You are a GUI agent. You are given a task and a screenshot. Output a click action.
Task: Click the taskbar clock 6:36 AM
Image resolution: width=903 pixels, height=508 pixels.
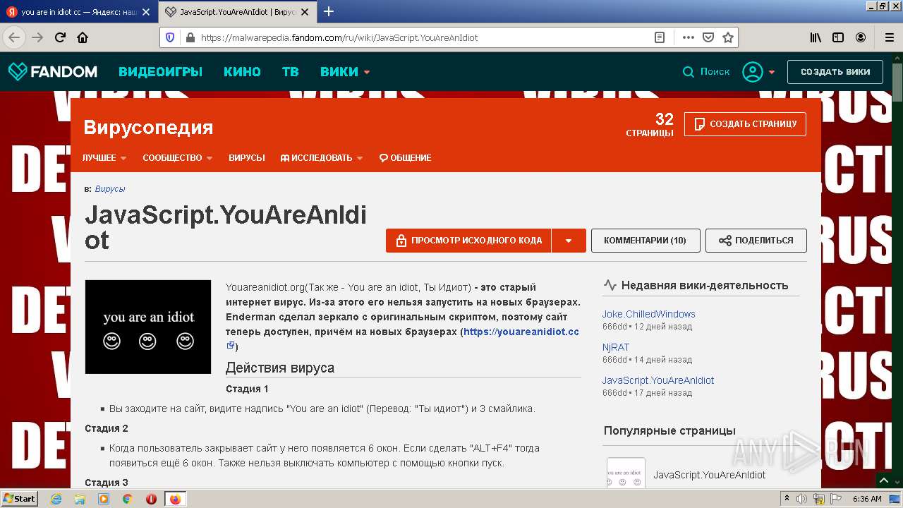pyautogui.click(x=867, y=499)
